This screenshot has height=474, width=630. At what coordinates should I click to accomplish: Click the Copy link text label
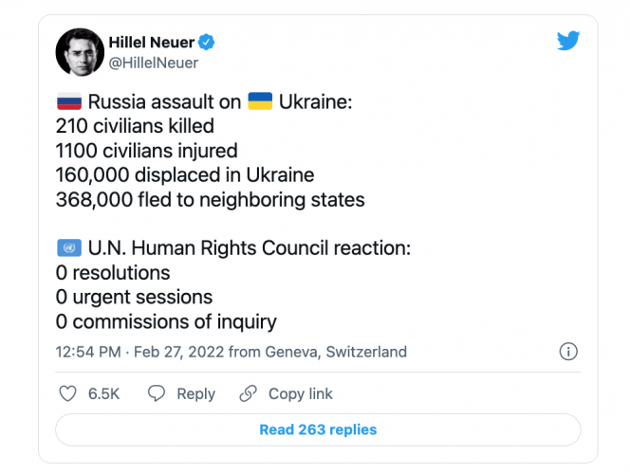[300, 393]
